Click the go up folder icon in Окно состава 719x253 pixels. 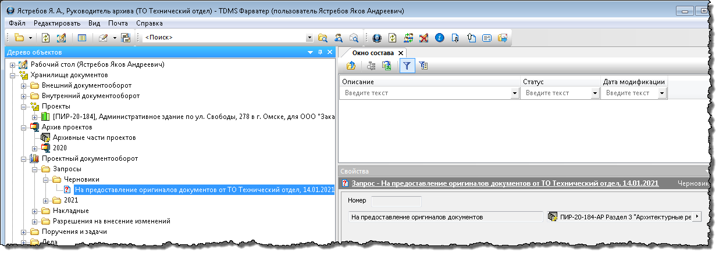[351, 66]
